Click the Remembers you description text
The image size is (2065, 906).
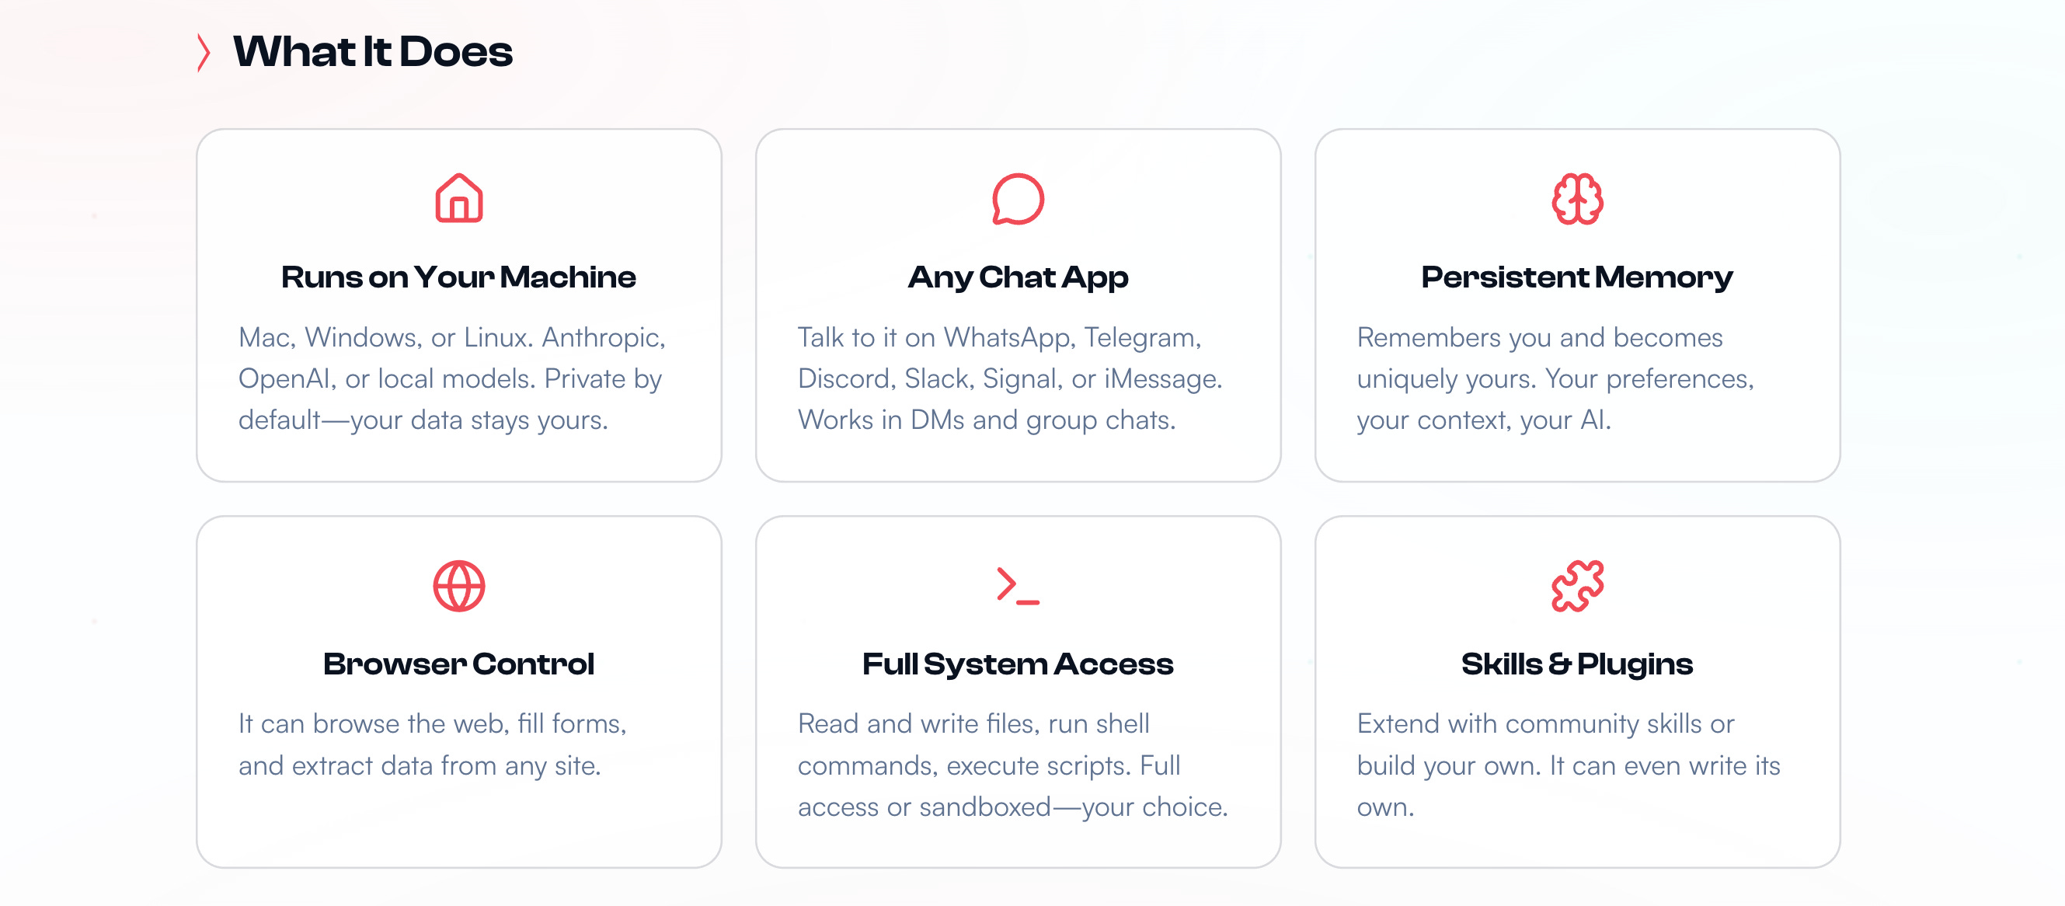[x=1555, y=378]
